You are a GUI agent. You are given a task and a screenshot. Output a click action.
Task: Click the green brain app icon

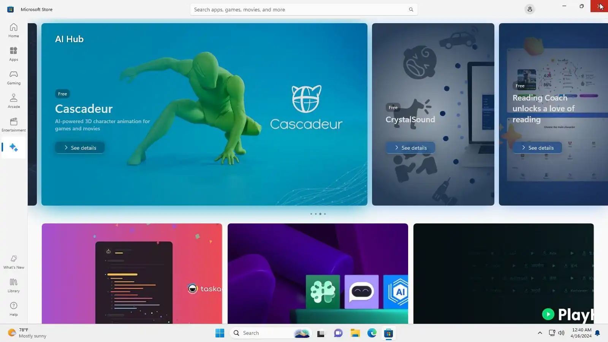point(323,292)
